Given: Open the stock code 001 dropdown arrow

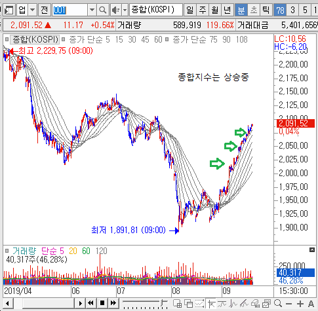Looking at the screenshot, I should click(92, 10).
